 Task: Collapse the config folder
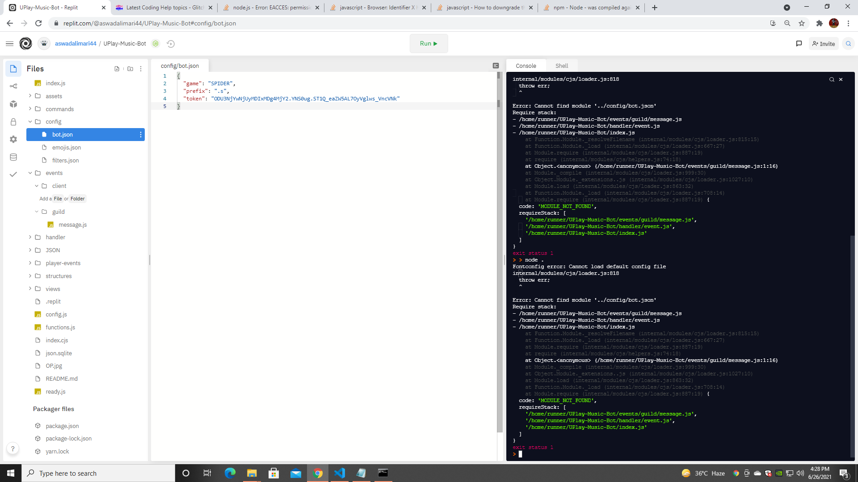click(x=53, y=121)
